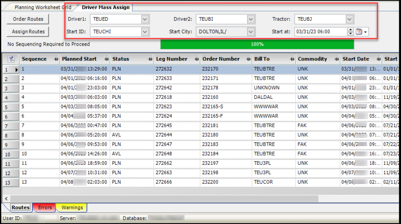The width and height of the screenshot is (401, 224).
Task: Open the calendar picker icon beside Start at
Action: [x=359, y=32]
